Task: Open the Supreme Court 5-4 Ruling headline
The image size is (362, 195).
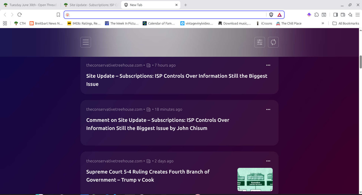Action: 148,176
